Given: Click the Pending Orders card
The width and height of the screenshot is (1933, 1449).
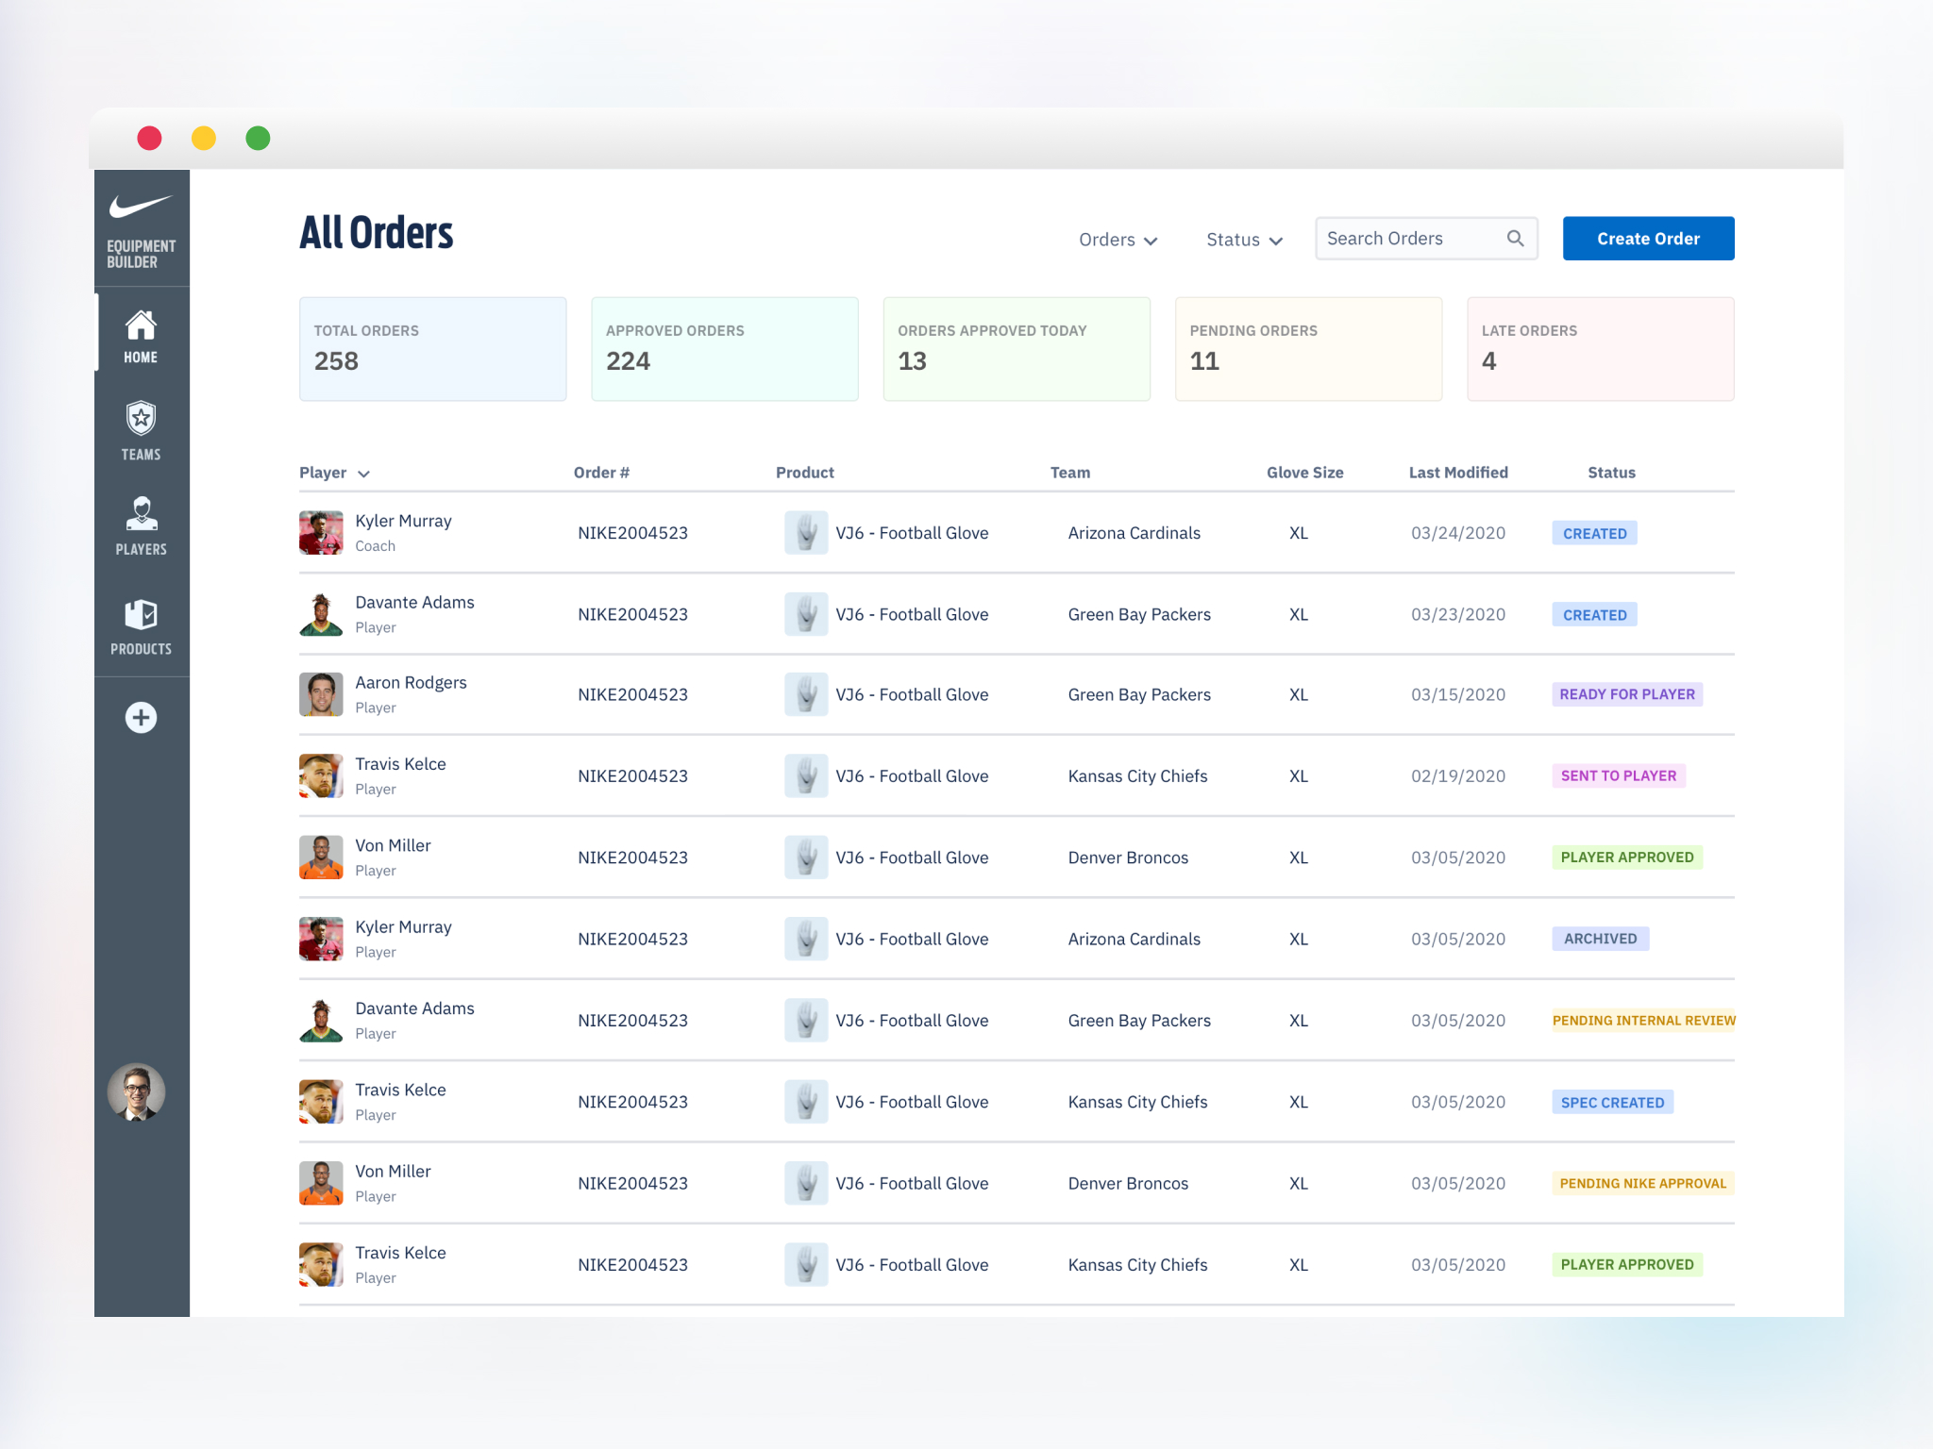Looking at the screenshot, I should tap(1308, 349).
